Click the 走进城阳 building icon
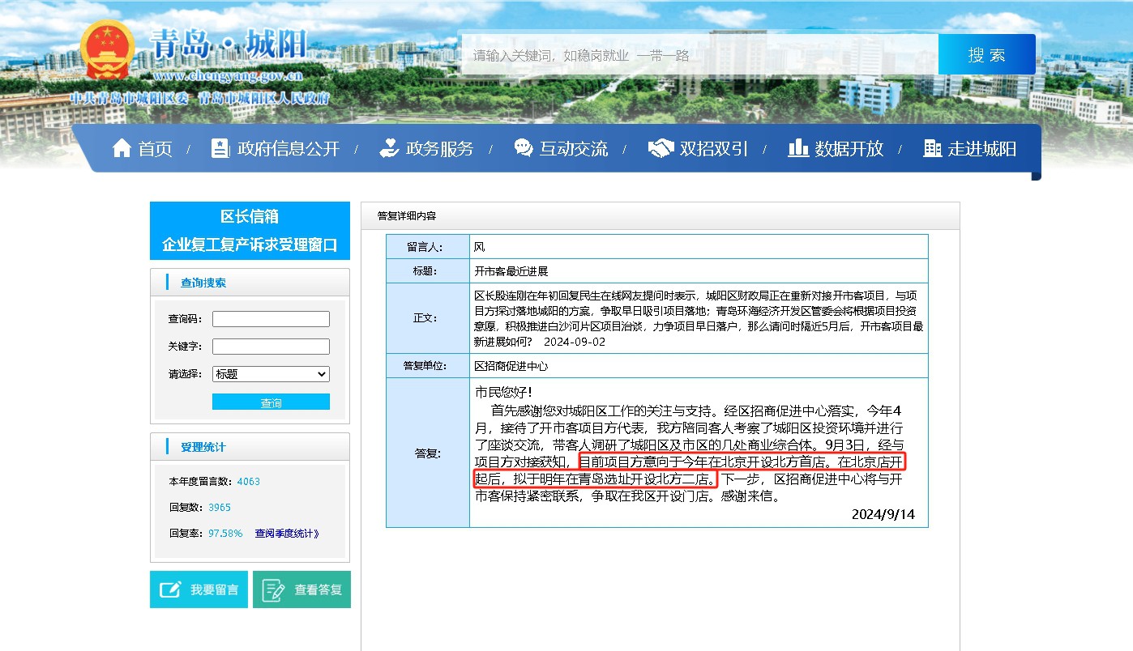This screenshot has height=651, width=1133. [x=932, y=148]
